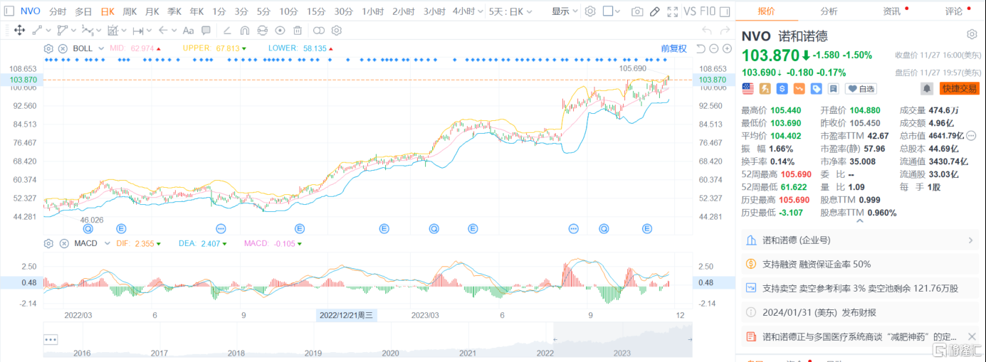Select the measurement range tool
The height and width of the screenshot is (362, 986).
(x=137, y=30)
